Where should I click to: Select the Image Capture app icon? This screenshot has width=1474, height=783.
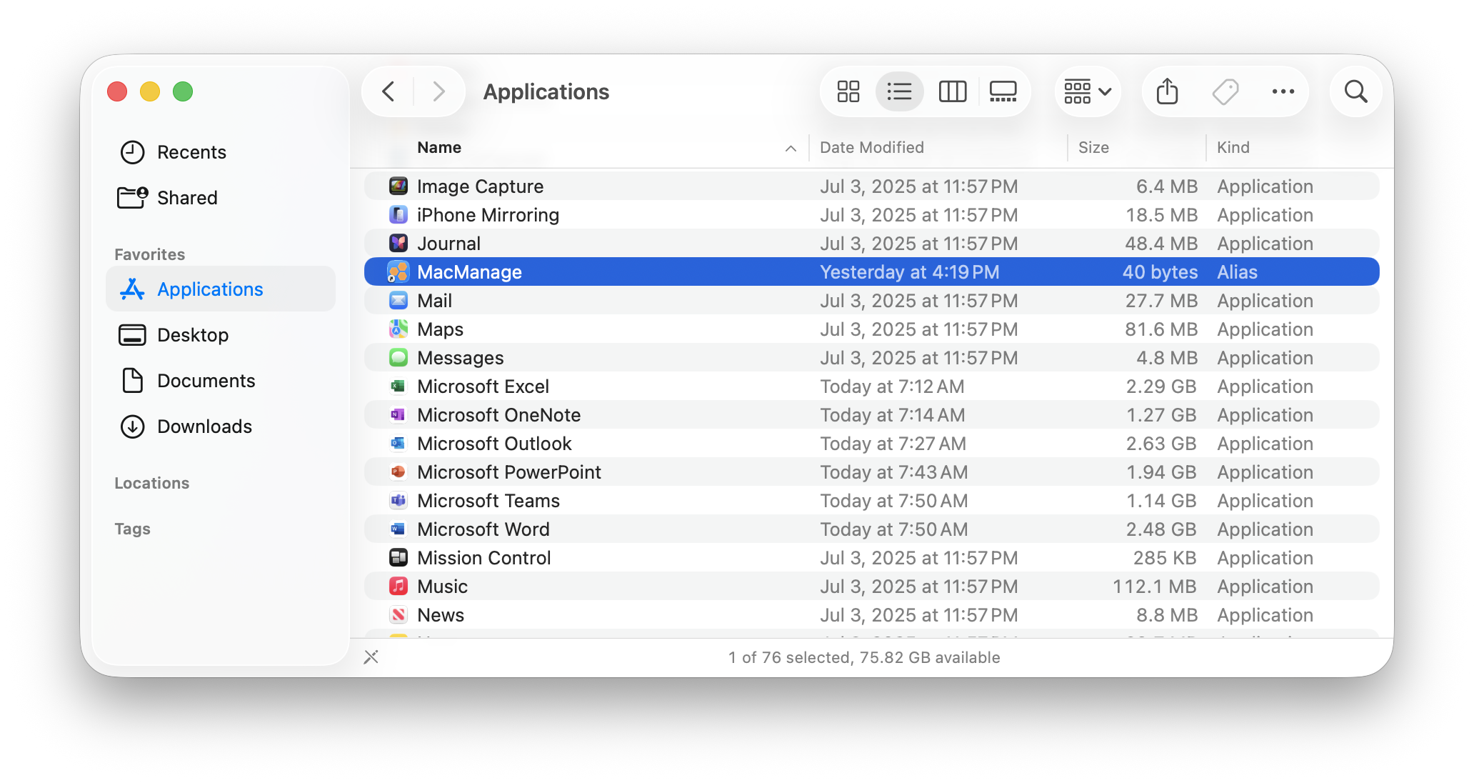click(398, 186)
